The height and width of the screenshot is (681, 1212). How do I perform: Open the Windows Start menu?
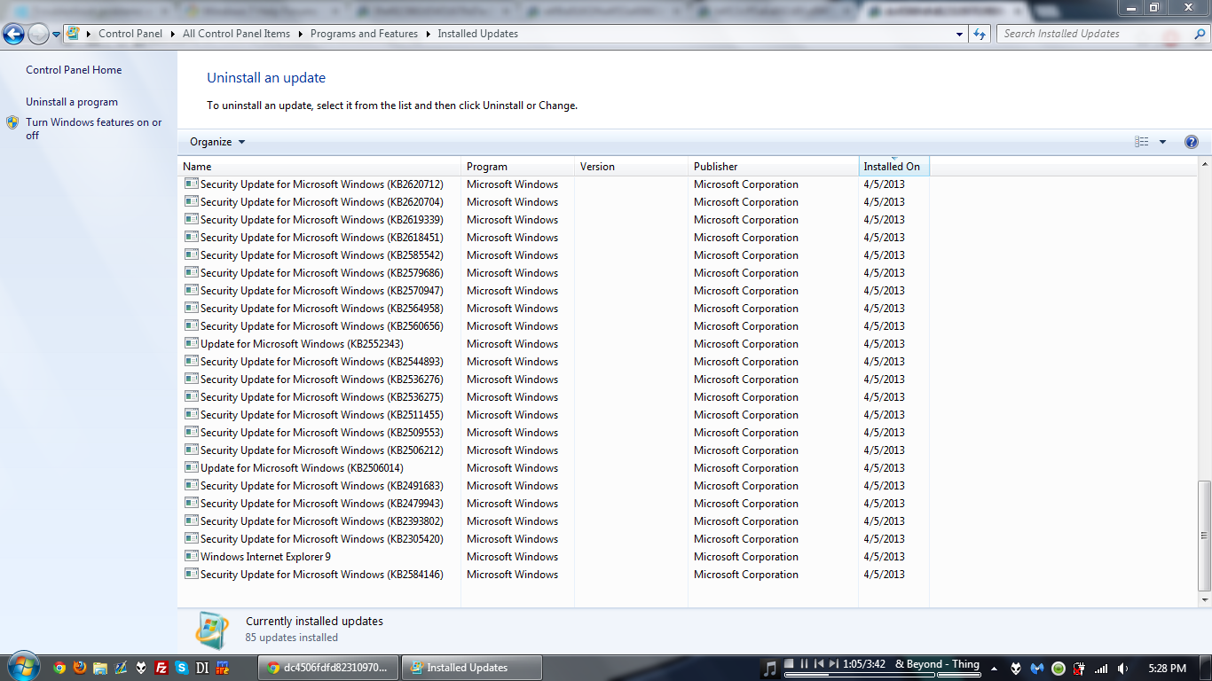click(23, 667)
